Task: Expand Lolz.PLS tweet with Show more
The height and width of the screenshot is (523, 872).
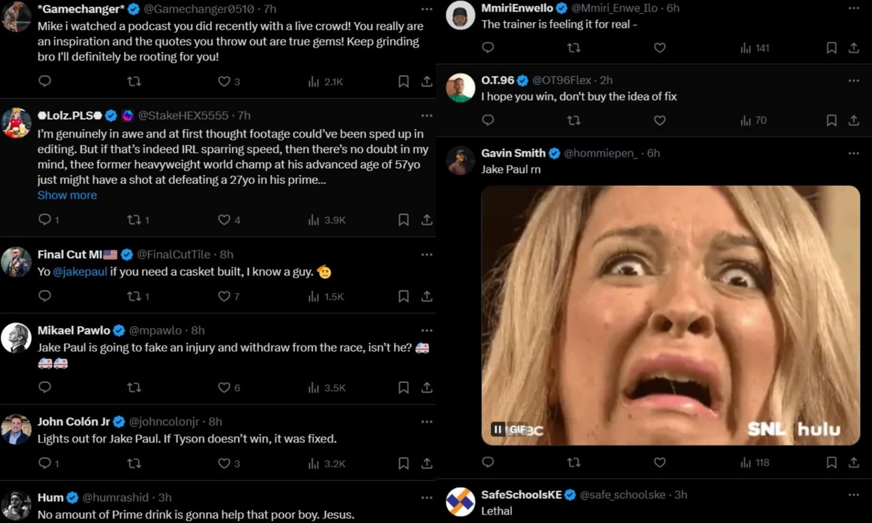Action: 67,195
